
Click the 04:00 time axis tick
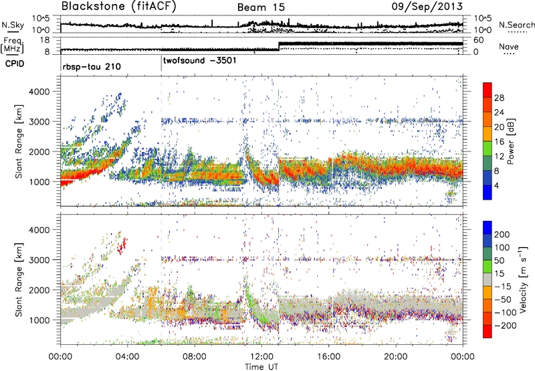click(127, 357)
